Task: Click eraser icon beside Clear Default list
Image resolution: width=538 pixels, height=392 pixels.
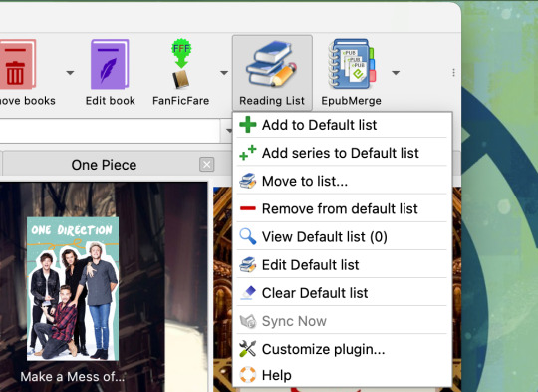Action: click(248, 293)
